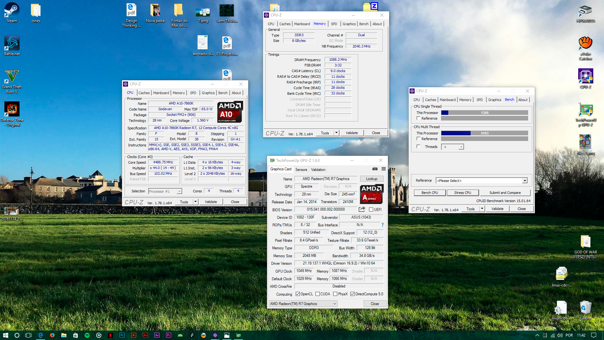Expand Tools arrow in CPU-Z CPU window

[x=195, y=202]
